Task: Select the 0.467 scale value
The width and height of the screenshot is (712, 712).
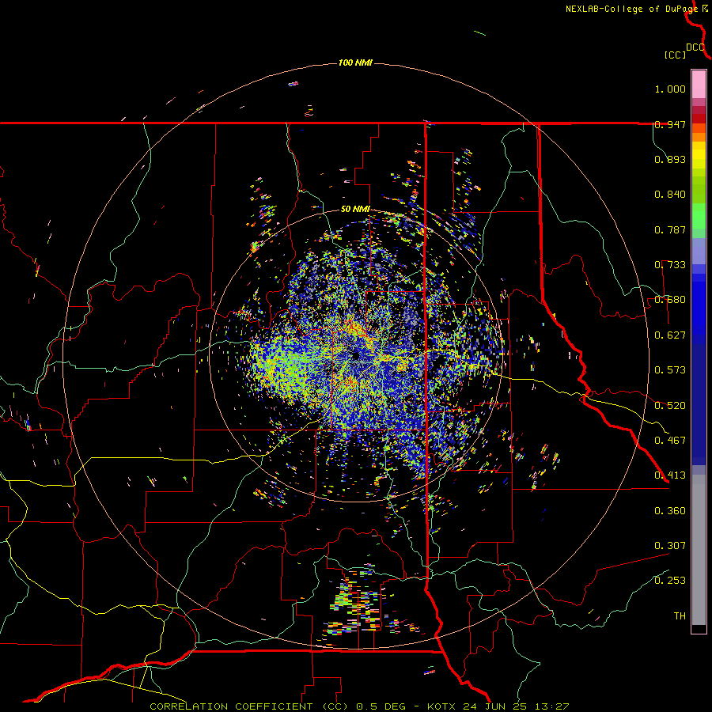Action: pyautogui.click(x=670, y=441)
